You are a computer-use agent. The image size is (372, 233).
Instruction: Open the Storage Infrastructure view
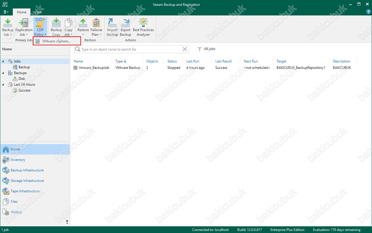(35, 181)
